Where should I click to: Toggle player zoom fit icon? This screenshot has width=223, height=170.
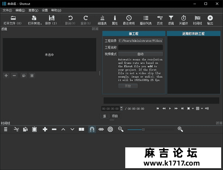pos(188,108)
